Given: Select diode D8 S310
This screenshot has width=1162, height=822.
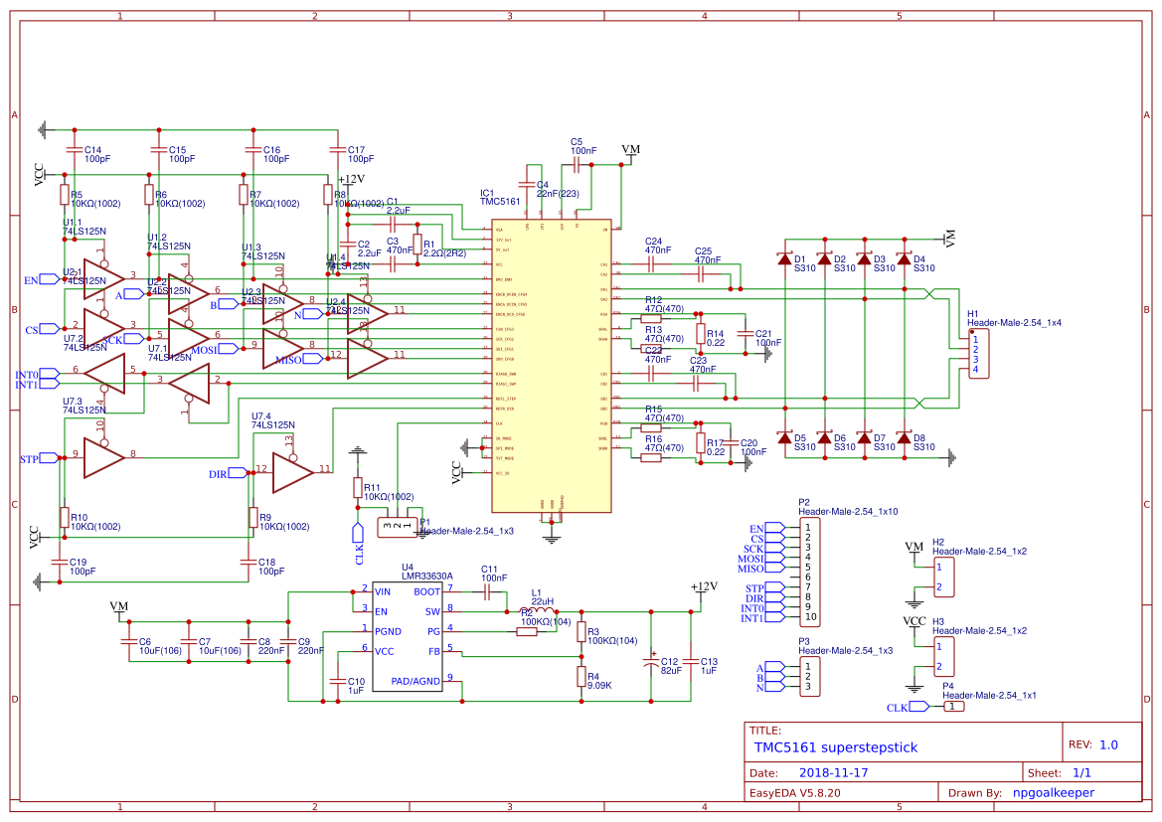Looking at the screenshot, I should click(x=903, y=437).
